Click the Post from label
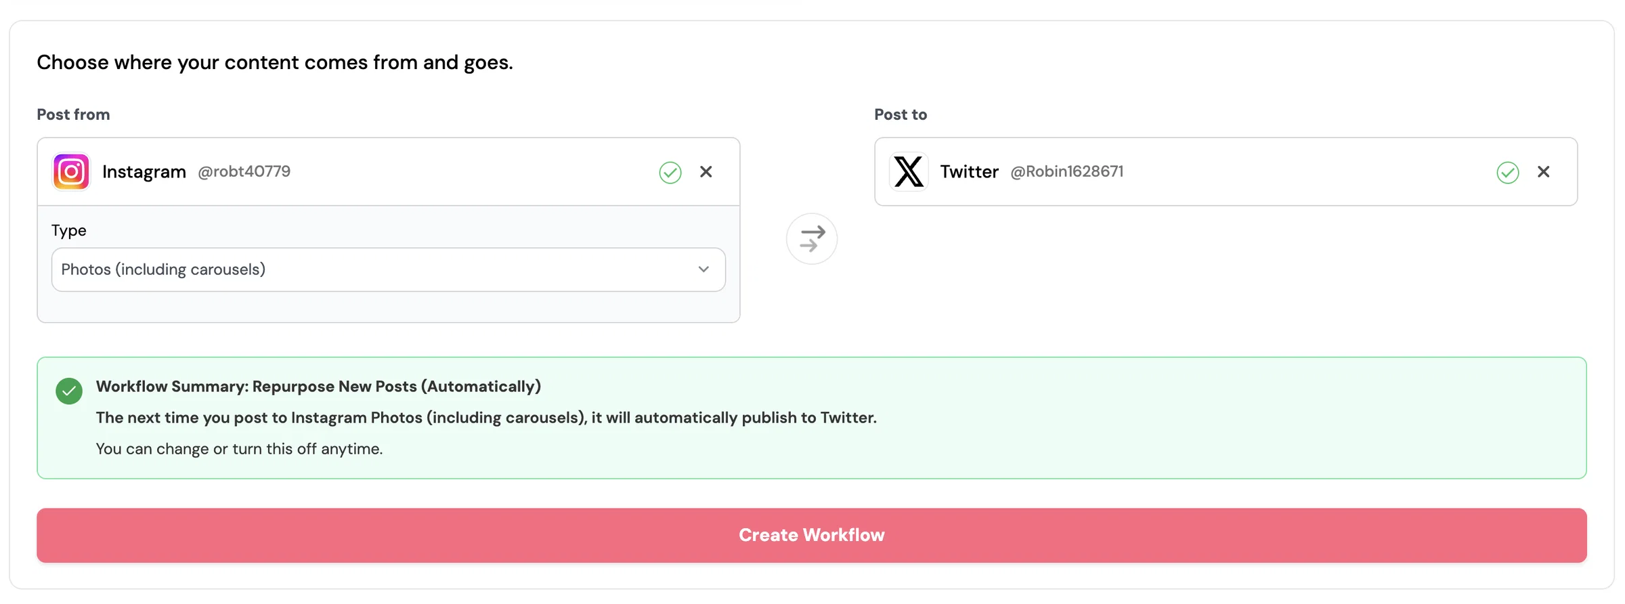This screenshot has width=1625, height=604. pos(73,114)
